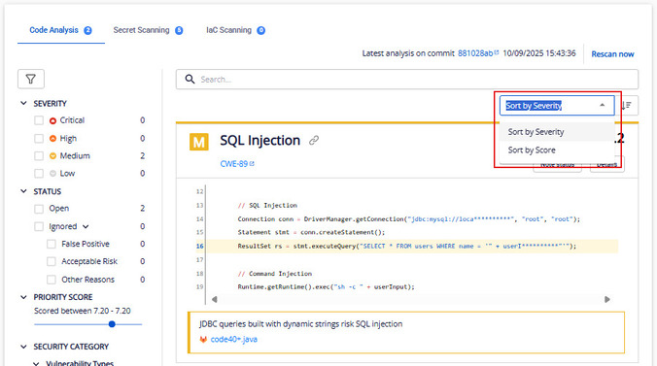The image size is (657, 366).
Task: Collapse the STATUS filter section
Action: pos(24,191)
